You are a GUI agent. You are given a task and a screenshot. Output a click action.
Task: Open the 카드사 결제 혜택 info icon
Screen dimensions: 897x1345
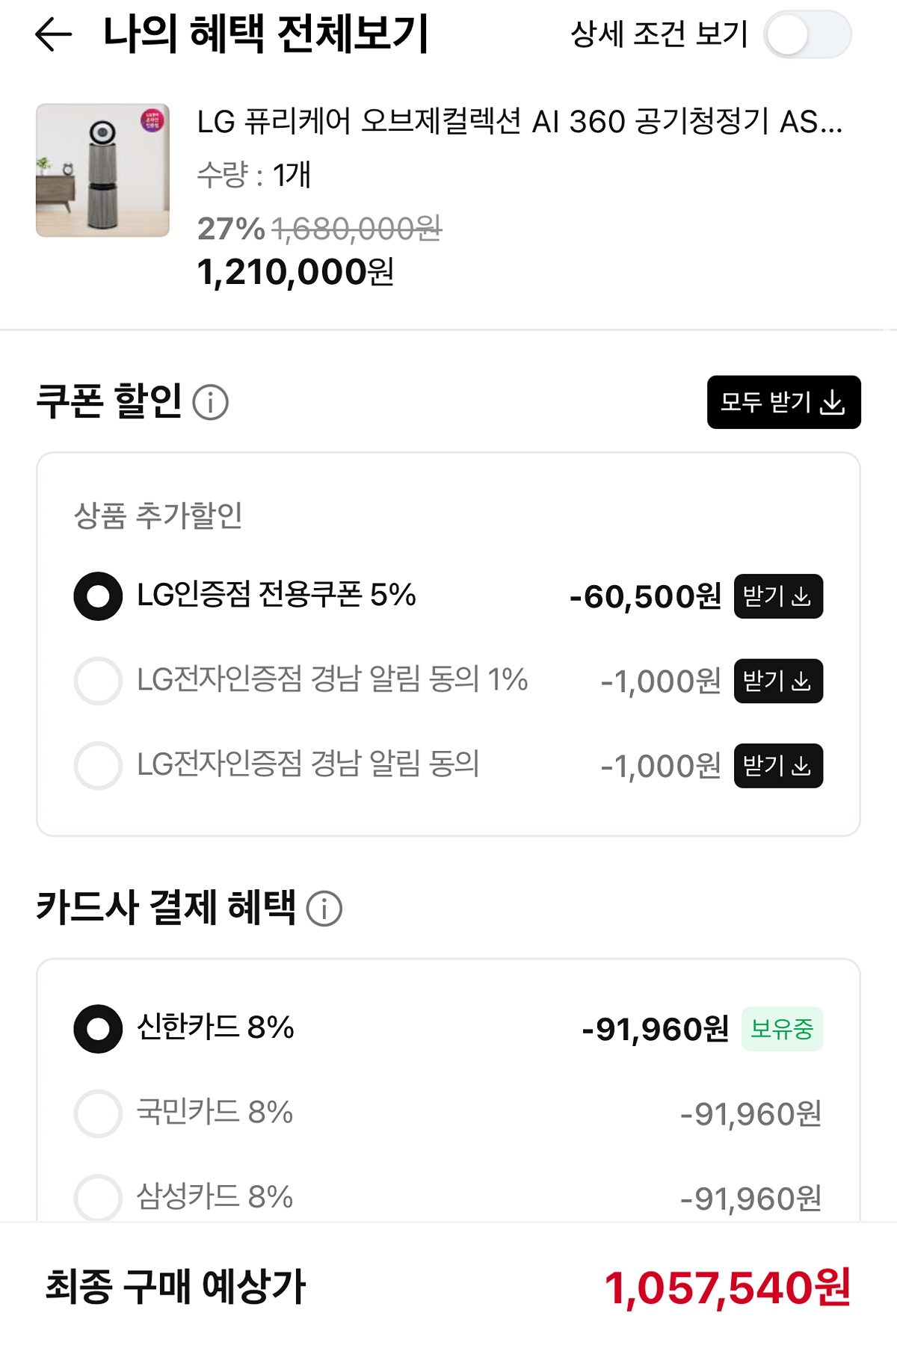pos(324,909)
